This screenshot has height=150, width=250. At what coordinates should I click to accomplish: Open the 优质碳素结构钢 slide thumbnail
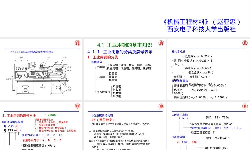pyautogui.click(x=125, y=126)
